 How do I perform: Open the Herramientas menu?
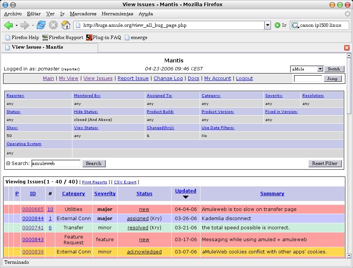117,14
